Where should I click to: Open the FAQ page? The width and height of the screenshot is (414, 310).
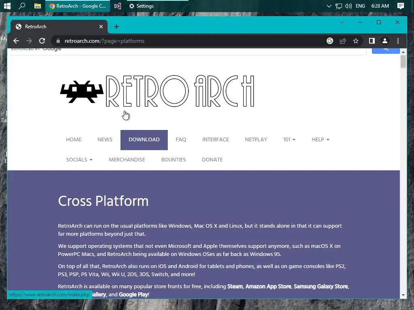tap(181, 140)
